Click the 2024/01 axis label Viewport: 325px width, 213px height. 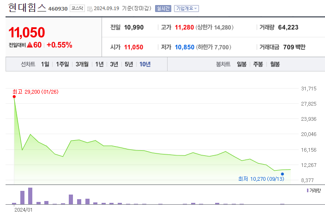click(x=24, y=210)
